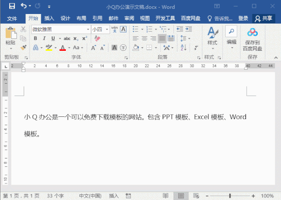281x200 pixels.
Task: Open the 百度网盘 tab
Action: tap(191, 18)
